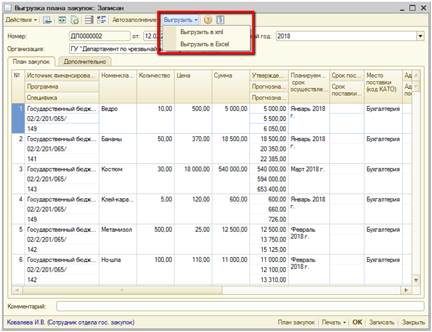
Task: Choose Выгрузить в xml menu entry
Action: pyautogui.click(x=200, y=32)
